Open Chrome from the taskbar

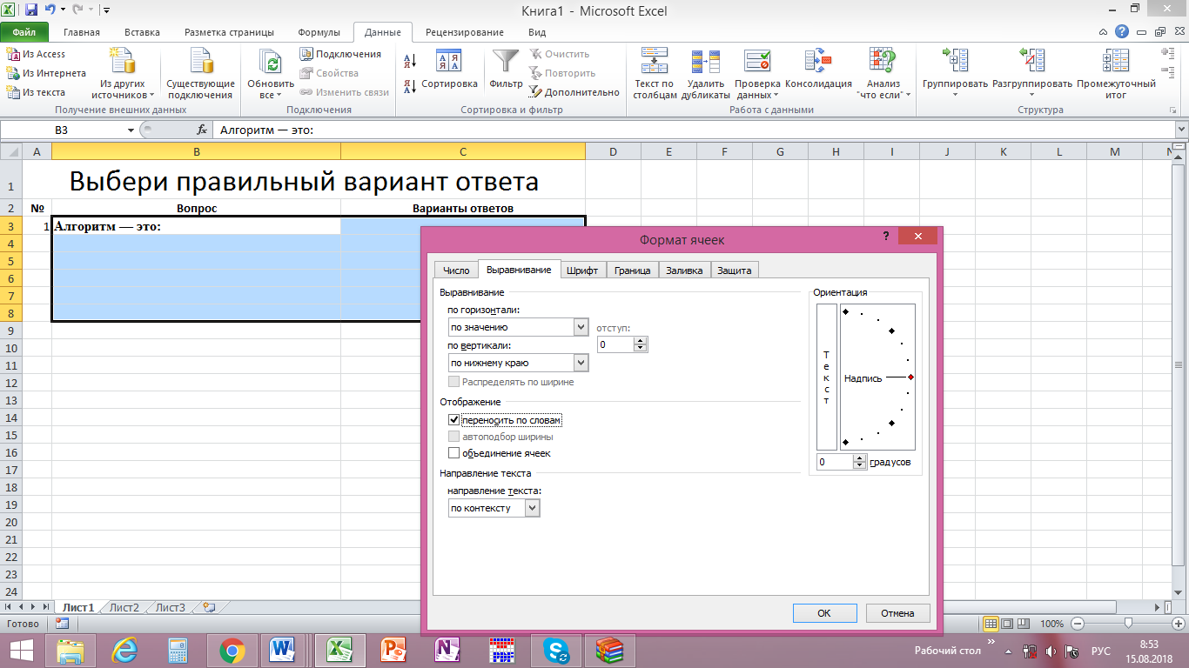click(231, 650)
